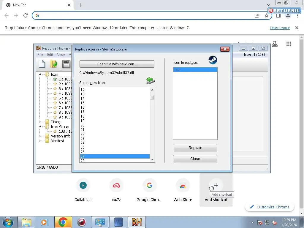Collapse the Icon Group folder

(x=40, y=126)
